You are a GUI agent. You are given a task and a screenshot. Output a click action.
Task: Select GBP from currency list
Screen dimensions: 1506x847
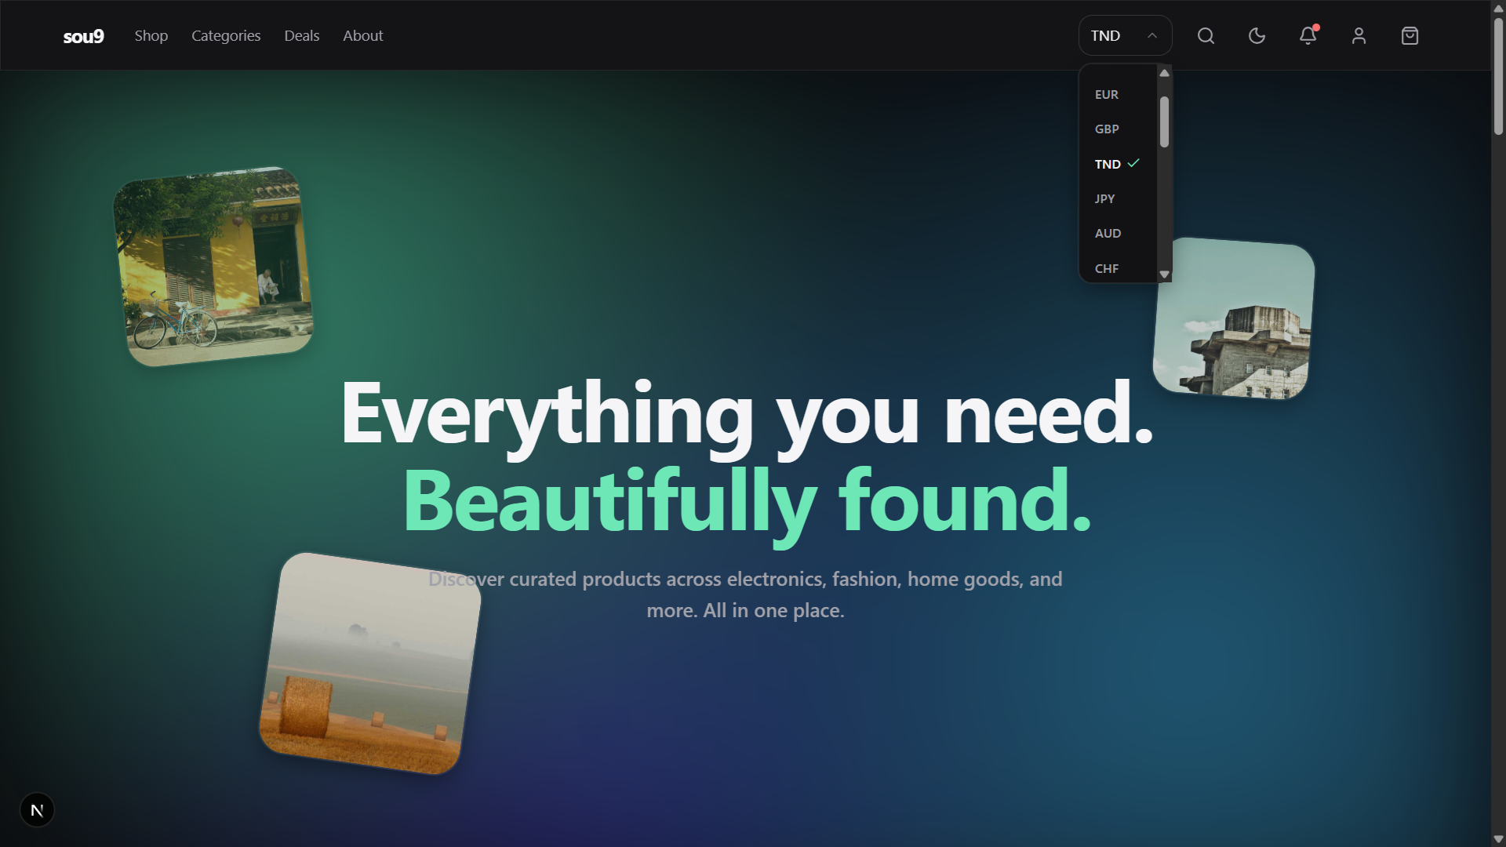coord(1118,129)
